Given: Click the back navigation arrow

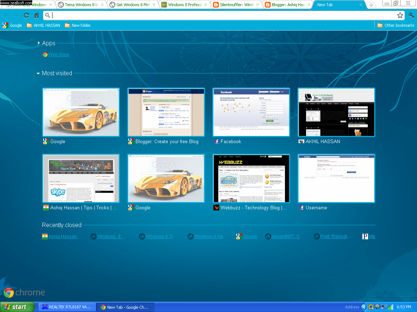Looking at the screenshot, I should 6,16.
